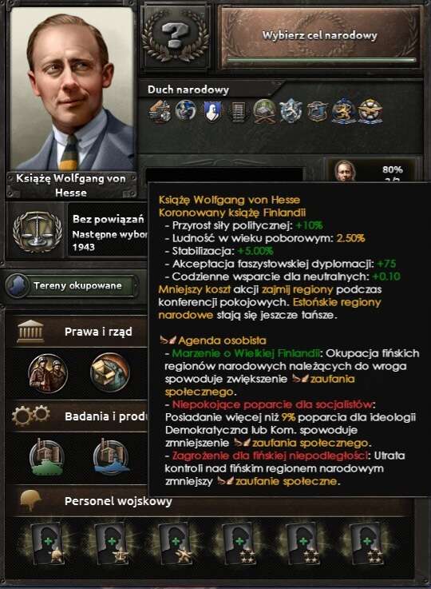431x589 pixels.
Task: Click the winged eagle national spirit icon
Action: pyautogui.click(x=370, y=111)
